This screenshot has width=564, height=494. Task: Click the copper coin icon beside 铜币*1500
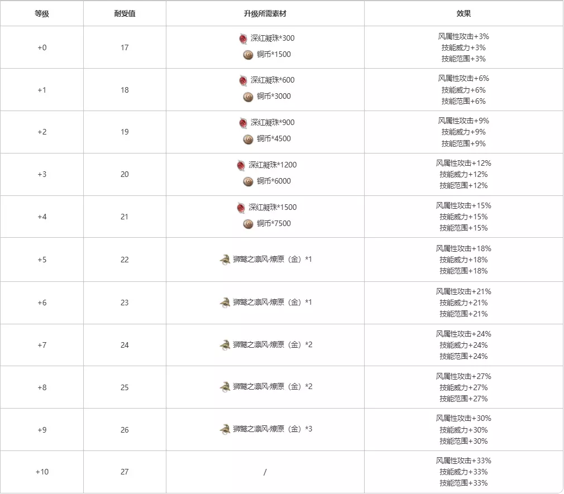tap(248, 55)
